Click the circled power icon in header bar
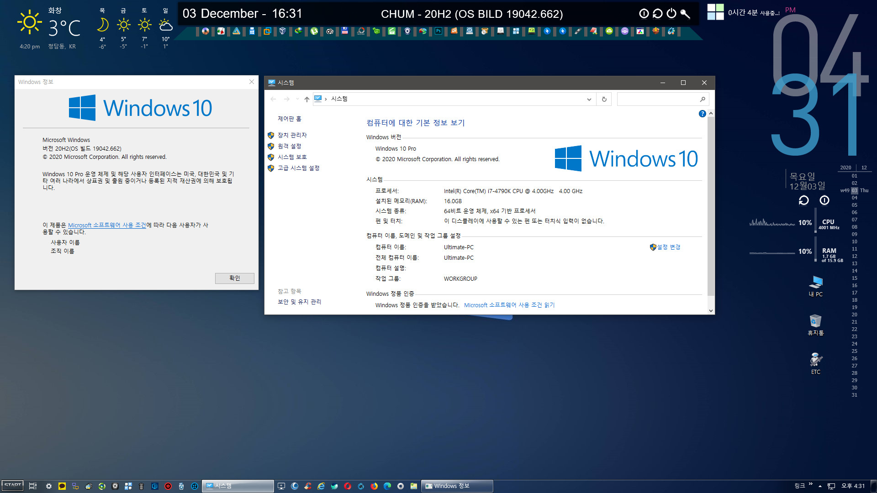Image resolution: width=877 pixels, height=493 pixels. tap(644, 14)
